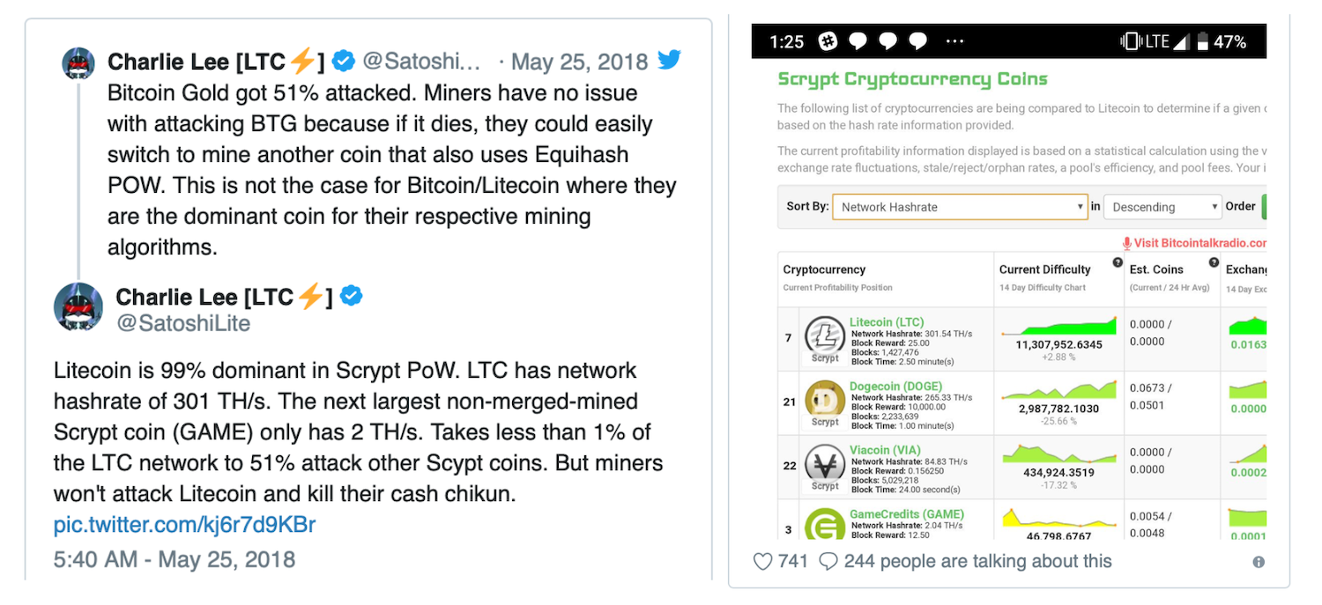Click the tweet info icon
This screenshot has width=1322, height=605.
tap(1259, 562)
